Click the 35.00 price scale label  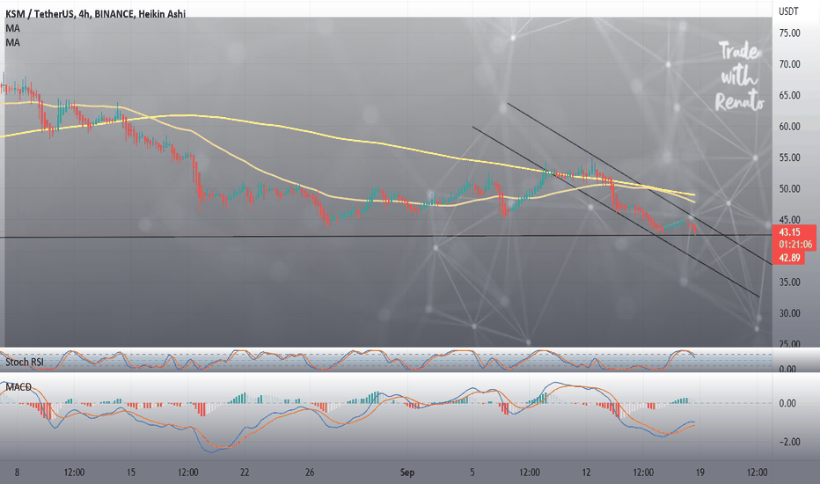pyautogui.click(x=790, y=282)
